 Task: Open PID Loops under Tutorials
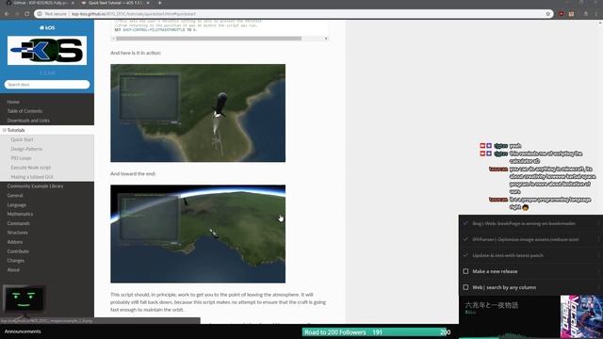click(x=21, y=158)
